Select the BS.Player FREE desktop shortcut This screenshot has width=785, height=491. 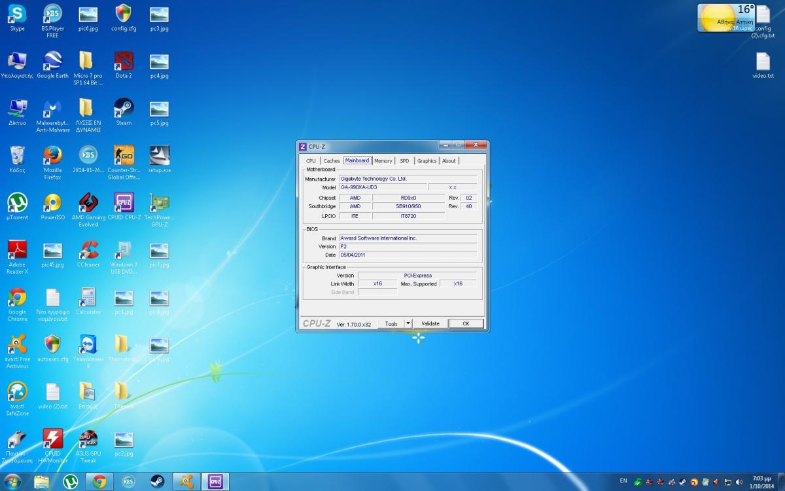pos(52,21)
